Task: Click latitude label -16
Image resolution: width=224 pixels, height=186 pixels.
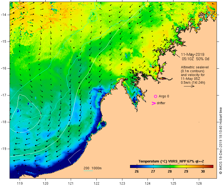Action: (4, 68)
